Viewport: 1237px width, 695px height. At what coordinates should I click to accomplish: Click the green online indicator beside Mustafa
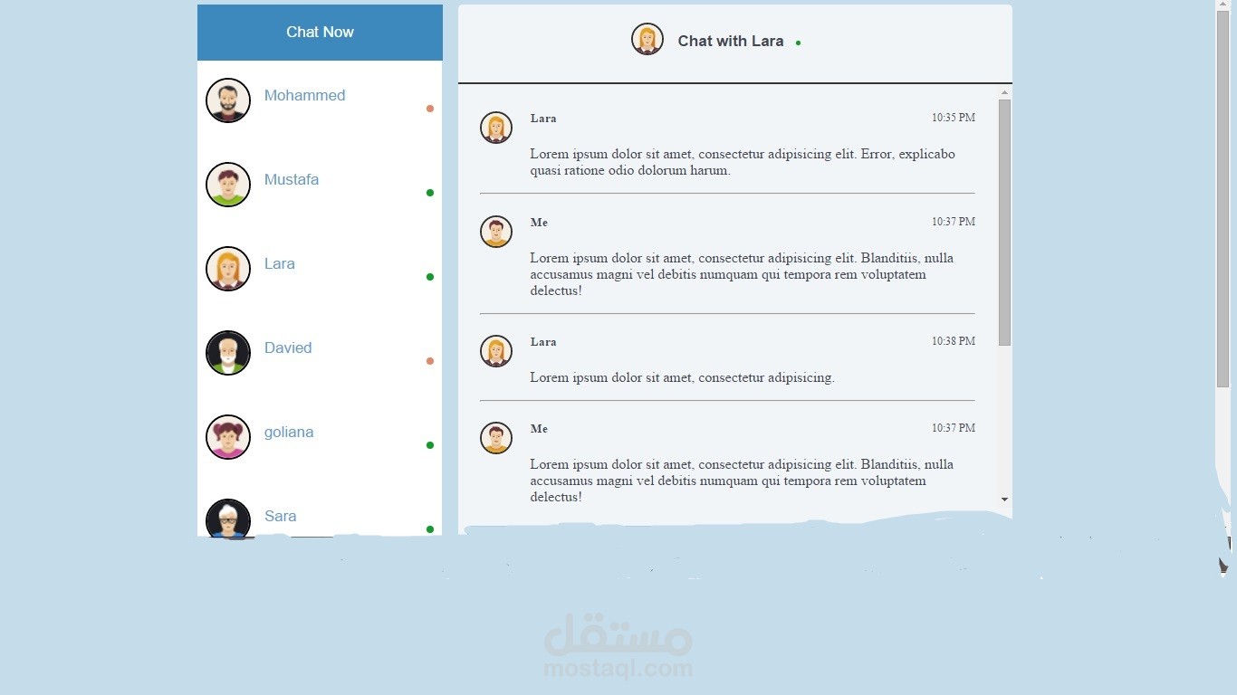(429, 192)
